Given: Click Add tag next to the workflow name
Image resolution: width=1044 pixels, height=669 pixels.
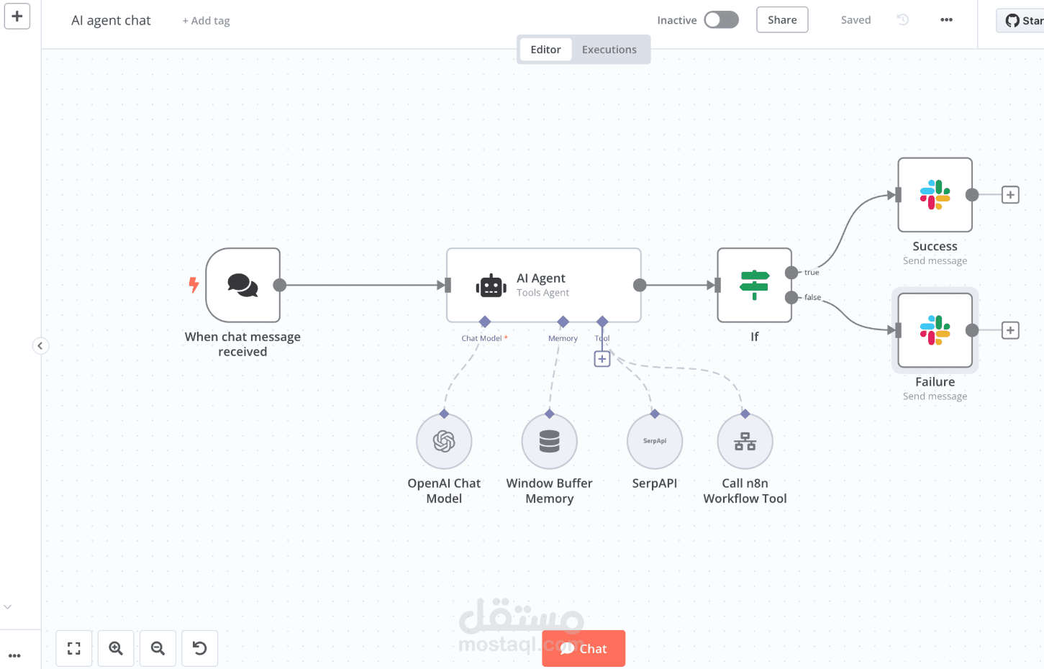Looking at the screenshot, I should pyautogui.click(x=206, y=20).
